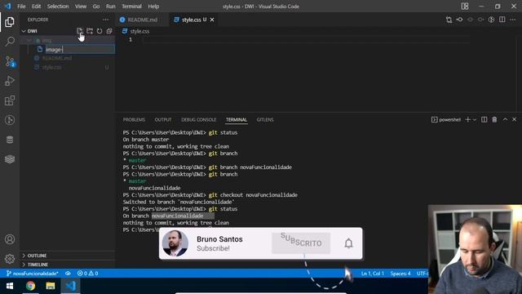Add a new terminal with the plus icon
This screenshot has height=294, width=522.
(467, 120)
